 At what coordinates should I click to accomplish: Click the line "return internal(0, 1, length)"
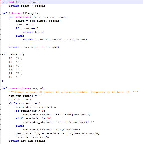click(x=34, y=47)
